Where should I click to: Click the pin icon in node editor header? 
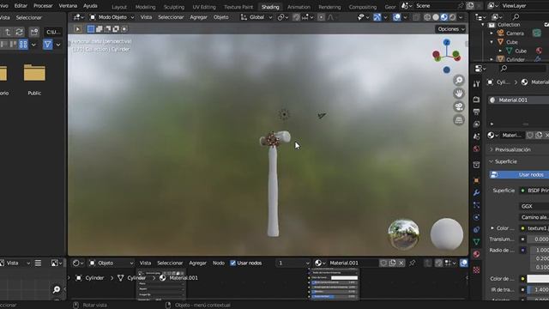pos(412,263)
